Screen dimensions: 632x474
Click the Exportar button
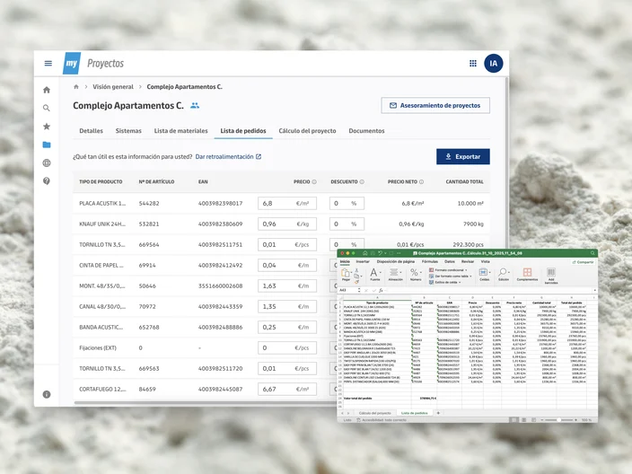point(463,157)
